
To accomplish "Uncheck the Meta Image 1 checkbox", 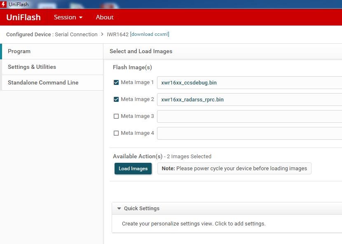I will [116, 82].
